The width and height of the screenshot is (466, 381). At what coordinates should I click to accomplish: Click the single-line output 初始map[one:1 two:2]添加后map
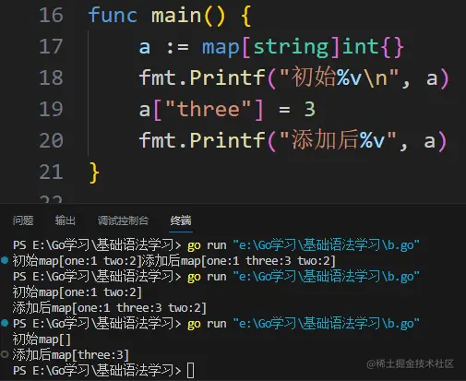tap(173, 261)
